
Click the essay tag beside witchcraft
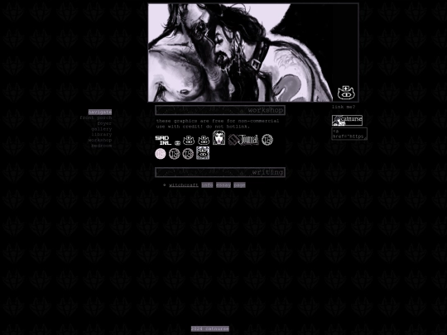(223, 185)
